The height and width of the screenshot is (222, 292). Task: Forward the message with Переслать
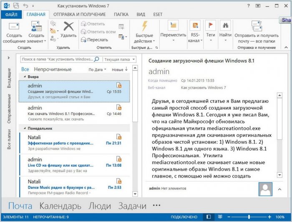(94, 40)
